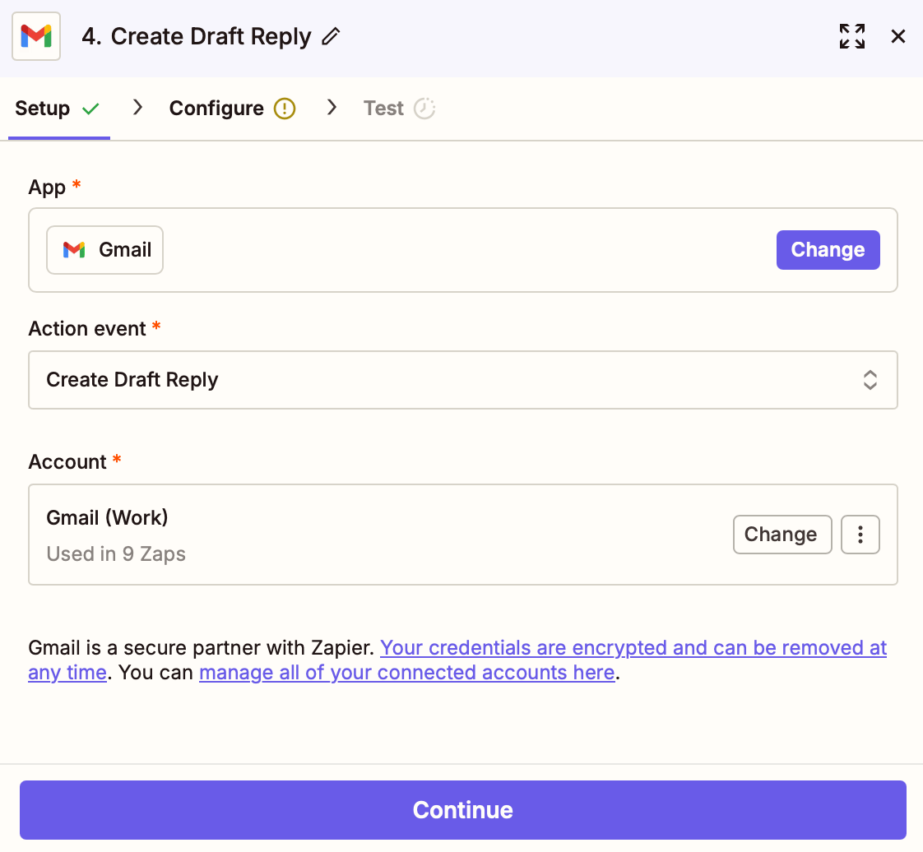Click the App field label
This screenshot has width=923, height=852.
pyautogui.click(x=47, y=188)
